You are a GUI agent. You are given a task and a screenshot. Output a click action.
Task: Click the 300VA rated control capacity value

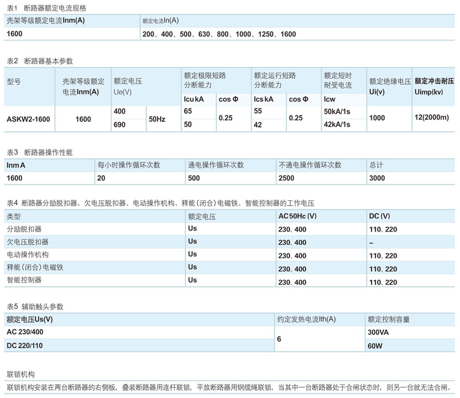[378, 332]
